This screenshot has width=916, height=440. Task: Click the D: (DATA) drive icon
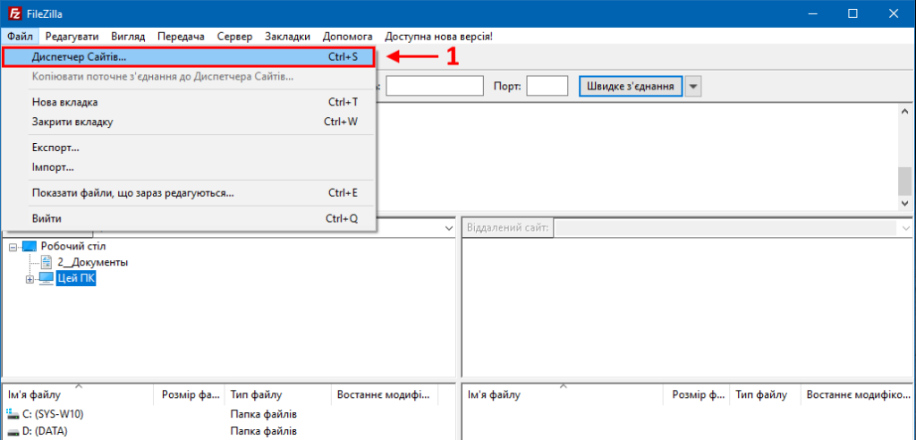[x=13, y=431]
